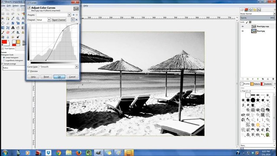Open the Curve type dropdown
Viewport: 277px width, 156px height.
pyautogui.click(x=77, y=67)
